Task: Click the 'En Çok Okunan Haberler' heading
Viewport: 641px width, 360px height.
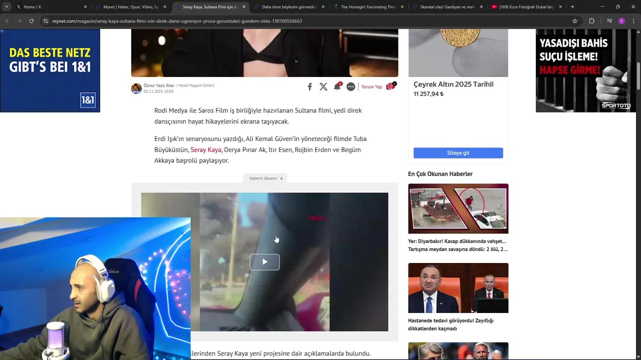Action: (440, 174)
